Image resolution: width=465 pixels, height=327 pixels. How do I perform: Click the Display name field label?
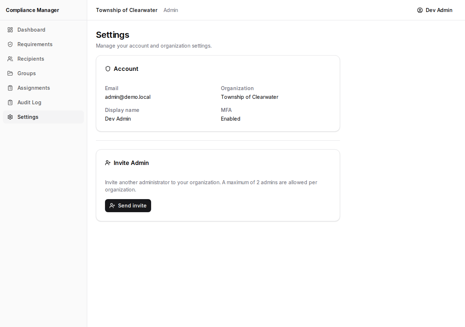122,110
